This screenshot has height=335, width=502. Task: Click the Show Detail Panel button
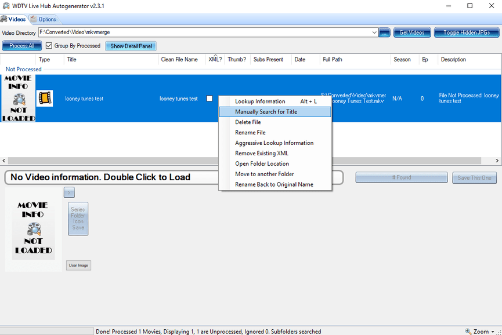click(x=131, y=46)
